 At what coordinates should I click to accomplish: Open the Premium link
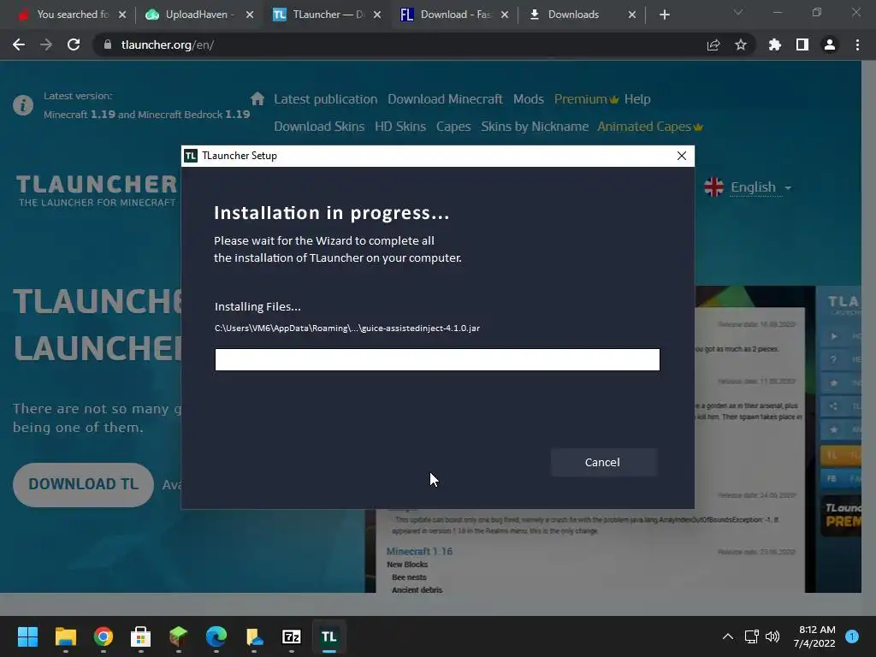tap(586, 99)
